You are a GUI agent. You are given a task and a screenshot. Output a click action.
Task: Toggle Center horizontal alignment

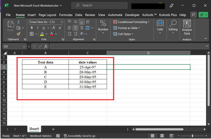(x=75, y=28)
